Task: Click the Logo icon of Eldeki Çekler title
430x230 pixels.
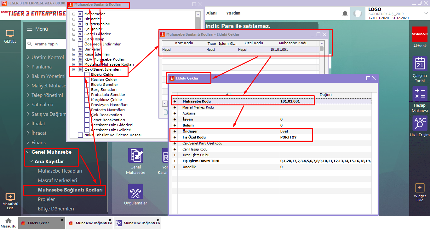Action: click(172, 78)
